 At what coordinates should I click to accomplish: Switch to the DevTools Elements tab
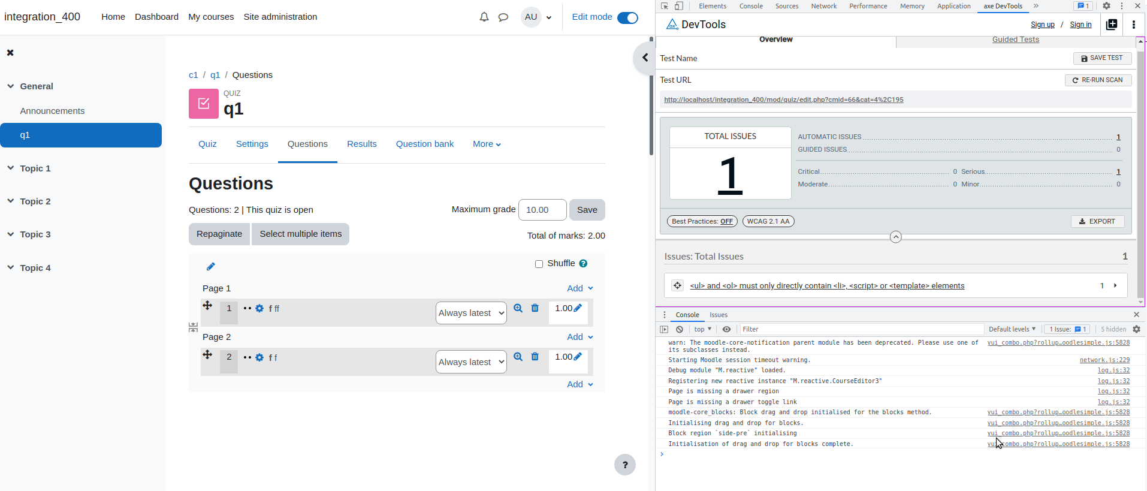pos(713,6)
